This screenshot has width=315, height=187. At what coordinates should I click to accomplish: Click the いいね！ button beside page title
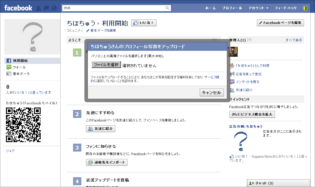click(x=144, y=23)
